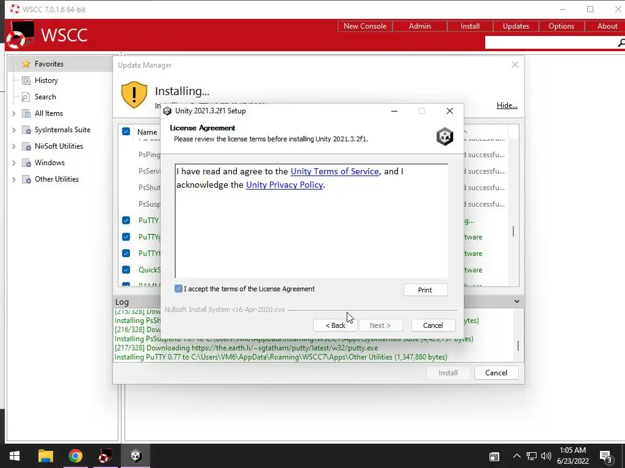Screen dimensions: 625x468
Task: Close the Update Manager dialog
Action: click(x=515, y=65)
